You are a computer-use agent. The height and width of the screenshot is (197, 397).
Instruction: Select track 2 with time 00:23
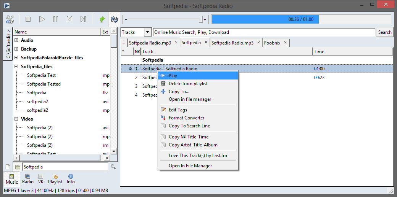coord(257,78)
